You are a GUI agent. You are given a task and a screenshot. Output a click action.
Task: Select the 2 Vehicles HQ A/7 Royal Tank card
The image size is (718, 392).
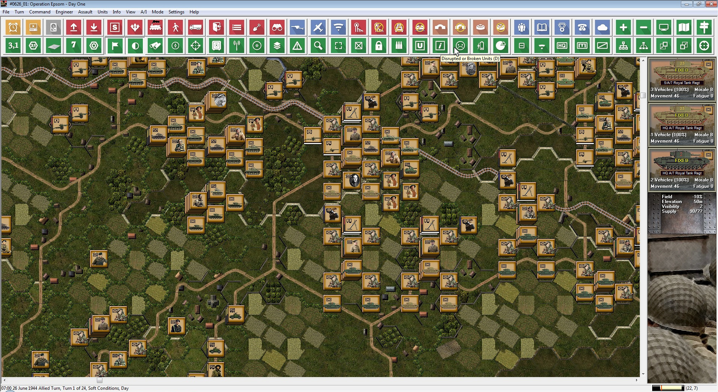682,169
